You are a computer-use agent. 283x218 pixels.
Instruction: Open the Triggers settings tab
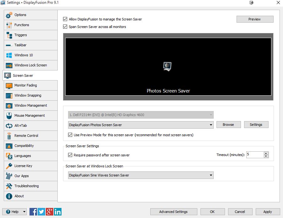click(21, 35)
